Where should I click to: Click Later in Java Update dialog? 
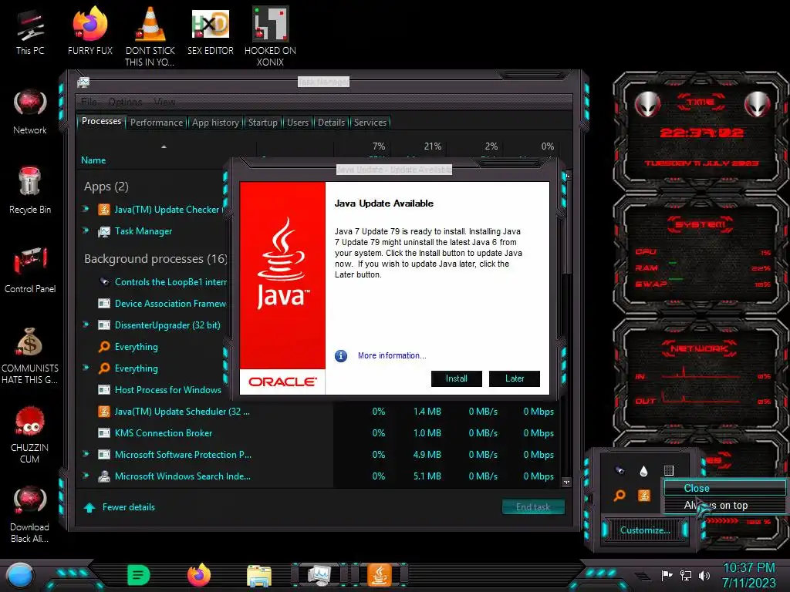515,378
